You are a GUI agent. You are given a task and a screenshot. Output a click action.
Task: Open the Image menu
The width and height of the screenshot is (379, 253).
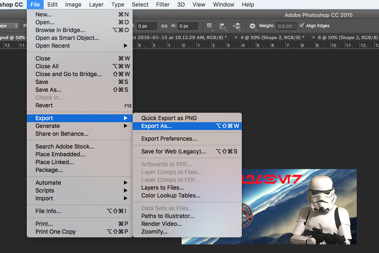(73, 5)
